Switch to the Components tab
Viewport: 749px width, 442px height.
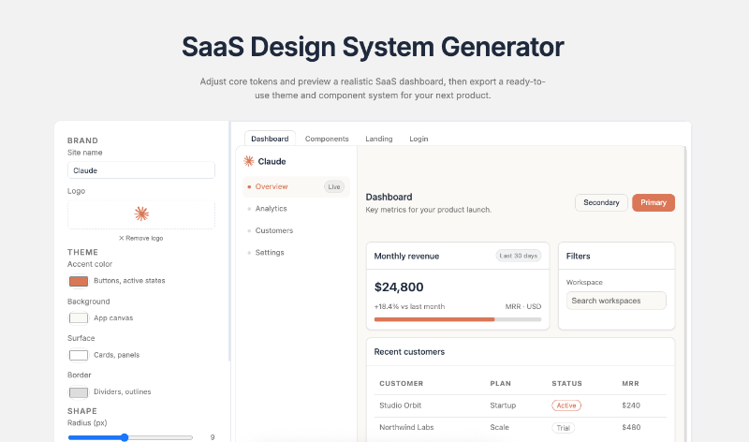(327, 139)
